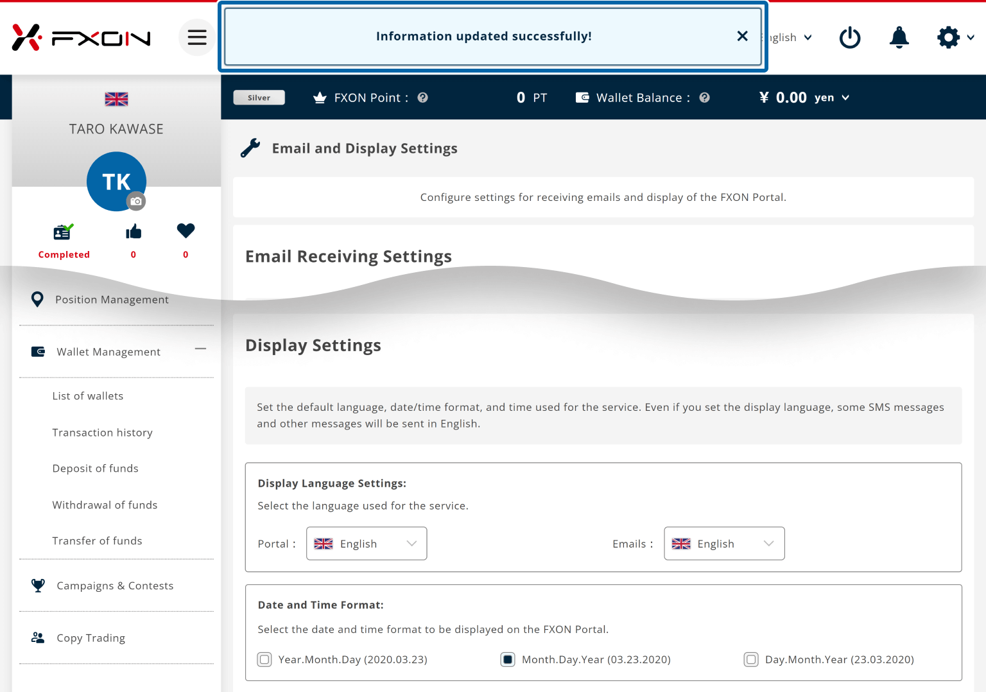The width and height of the screenshot is (986, 692).
Task: Collapse the Wallet Management section
Action: 200,349
